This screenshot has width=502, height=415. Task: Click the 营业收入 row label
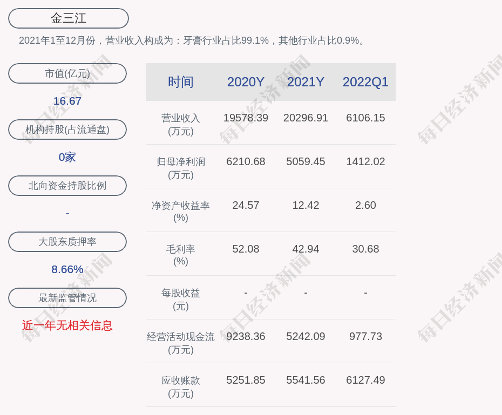181,125
